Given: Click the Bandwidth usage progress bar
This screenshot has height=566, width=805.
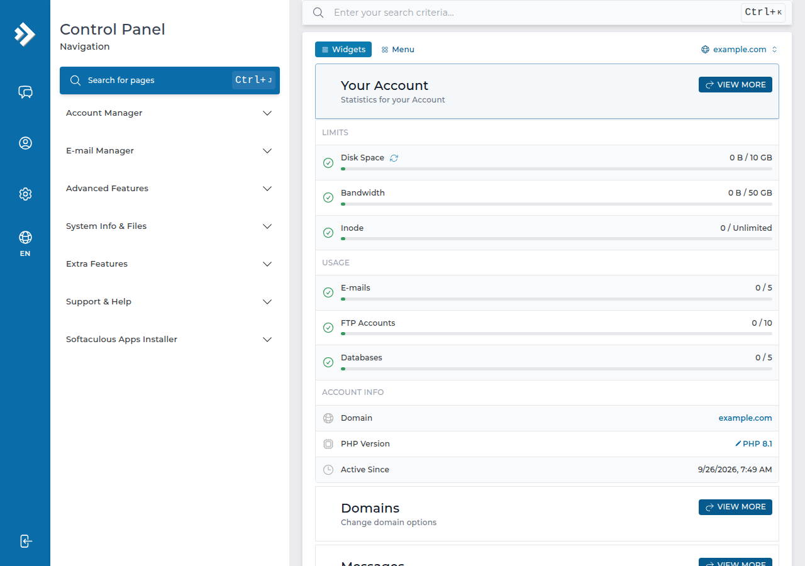Looking at the screenshot, I should (557, 204).
